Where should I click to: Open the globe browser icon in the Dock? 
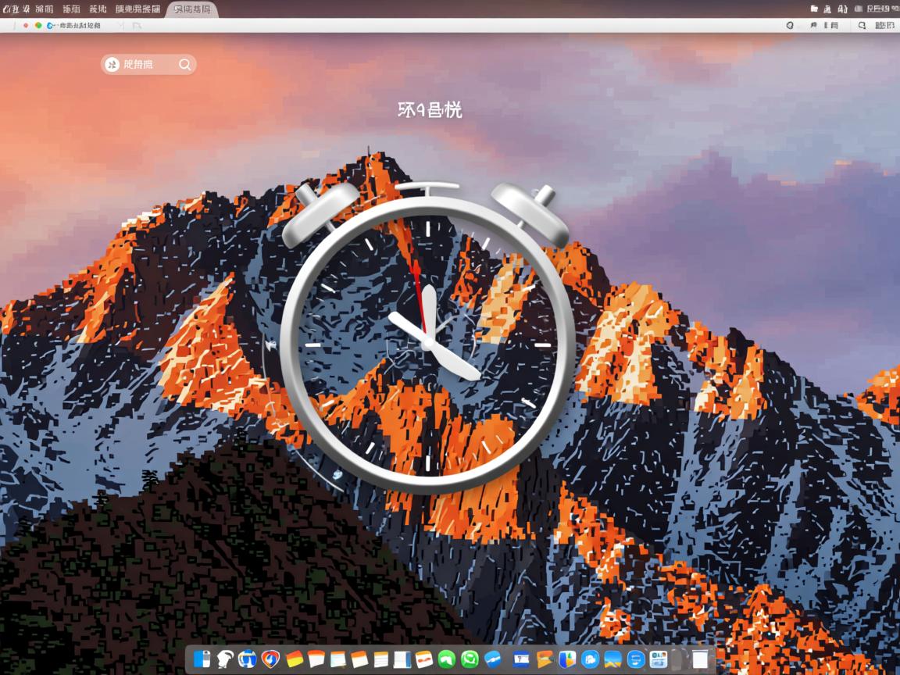point(246,661)
